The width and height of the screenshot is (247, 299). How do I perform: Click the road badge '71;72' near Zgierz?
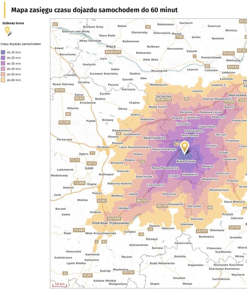pyautogui.click(x=75, y=160)
